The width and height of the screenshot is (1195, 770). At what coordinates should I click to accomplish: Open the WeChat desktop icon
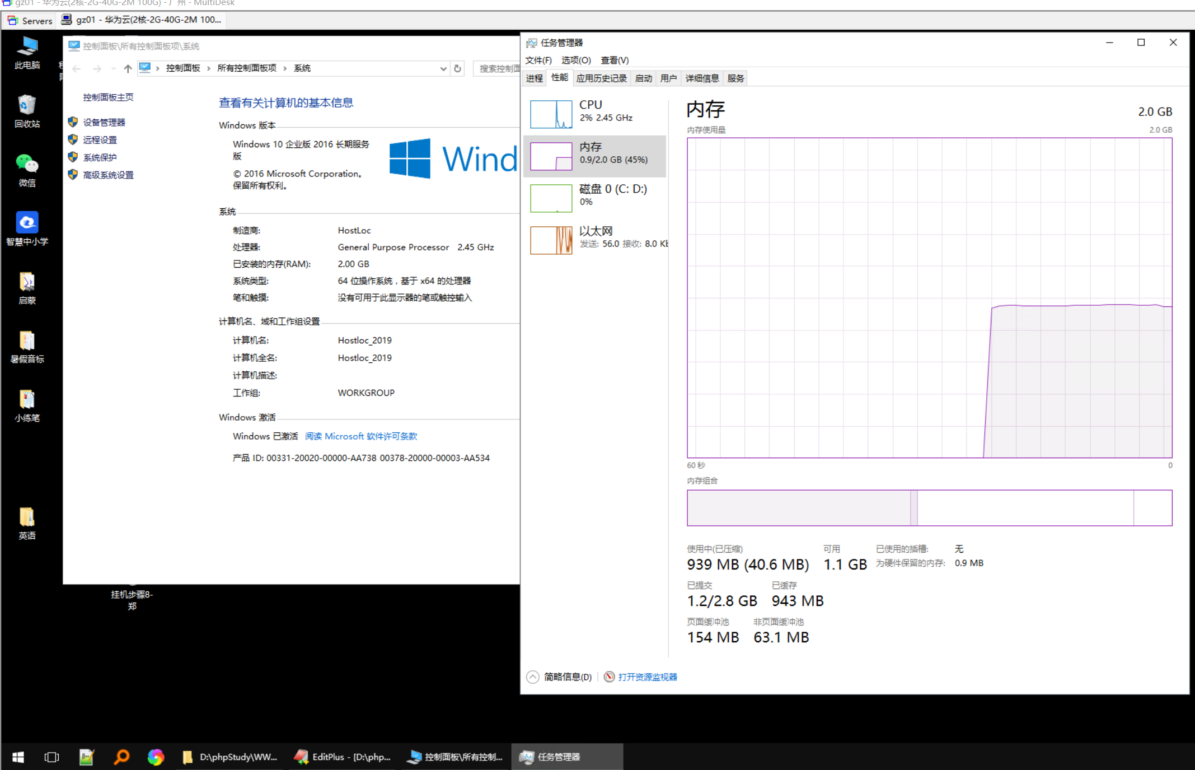[27, 164]
